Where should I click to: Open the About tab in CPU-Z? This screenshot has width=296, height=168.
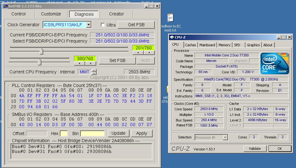point(268,45)
